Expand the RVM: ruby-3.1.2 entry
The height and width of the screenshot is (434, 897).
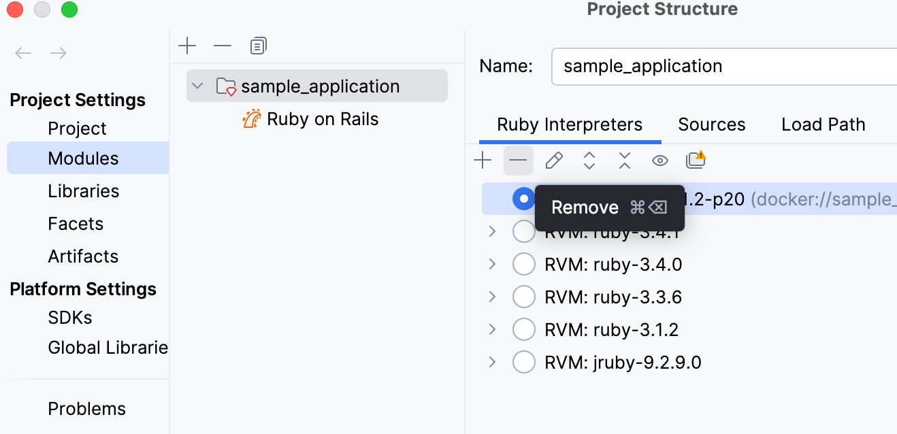[492, 329]
